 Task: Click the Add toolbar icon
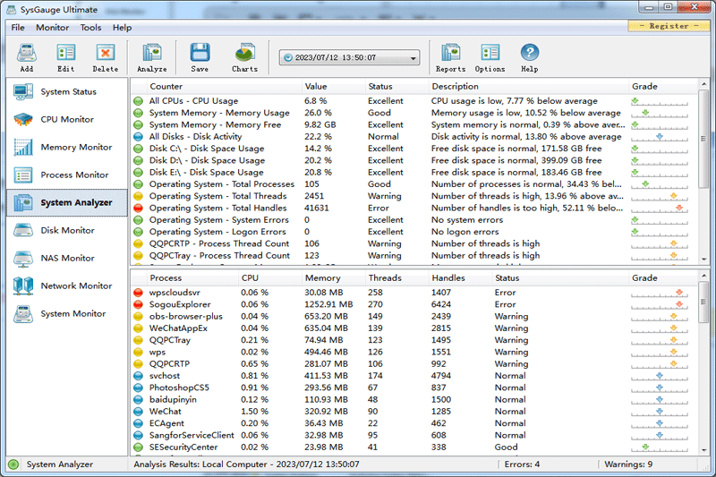tap(26, 56)
